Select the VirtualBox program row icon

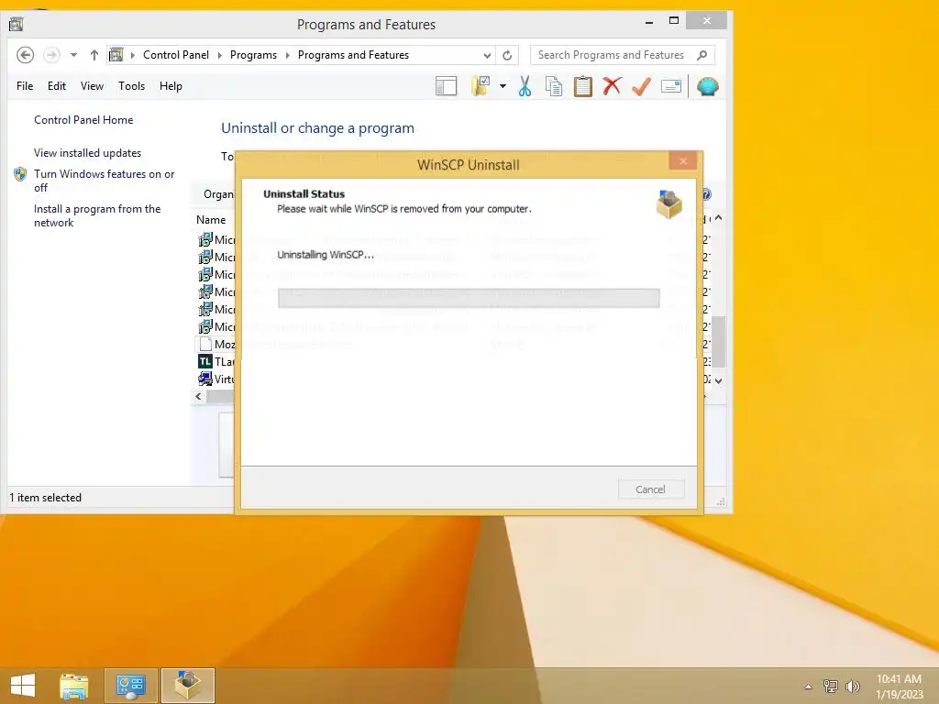(x=204, y=379)
